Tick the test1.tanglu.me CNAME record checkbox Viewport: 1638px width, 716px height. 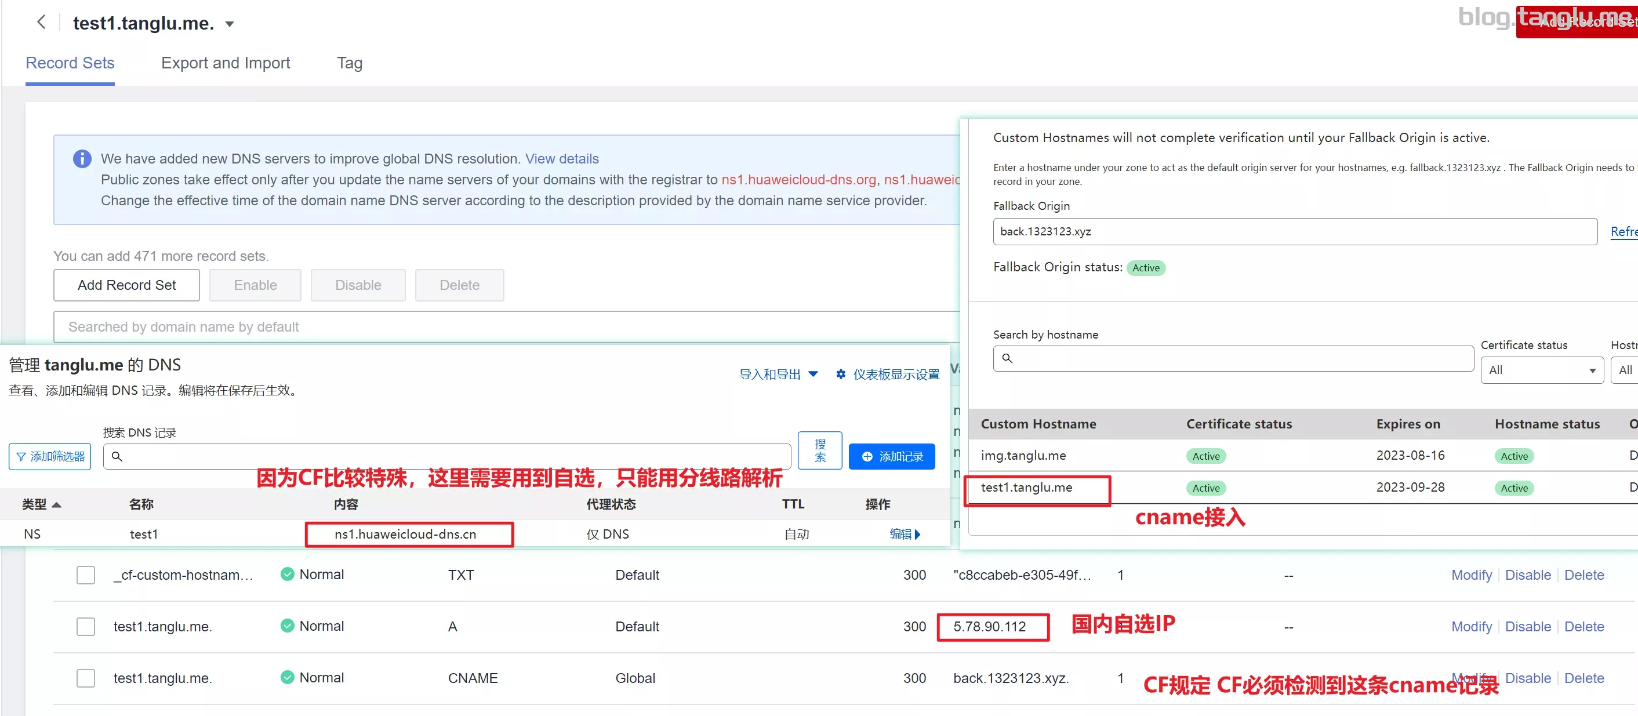86,678
